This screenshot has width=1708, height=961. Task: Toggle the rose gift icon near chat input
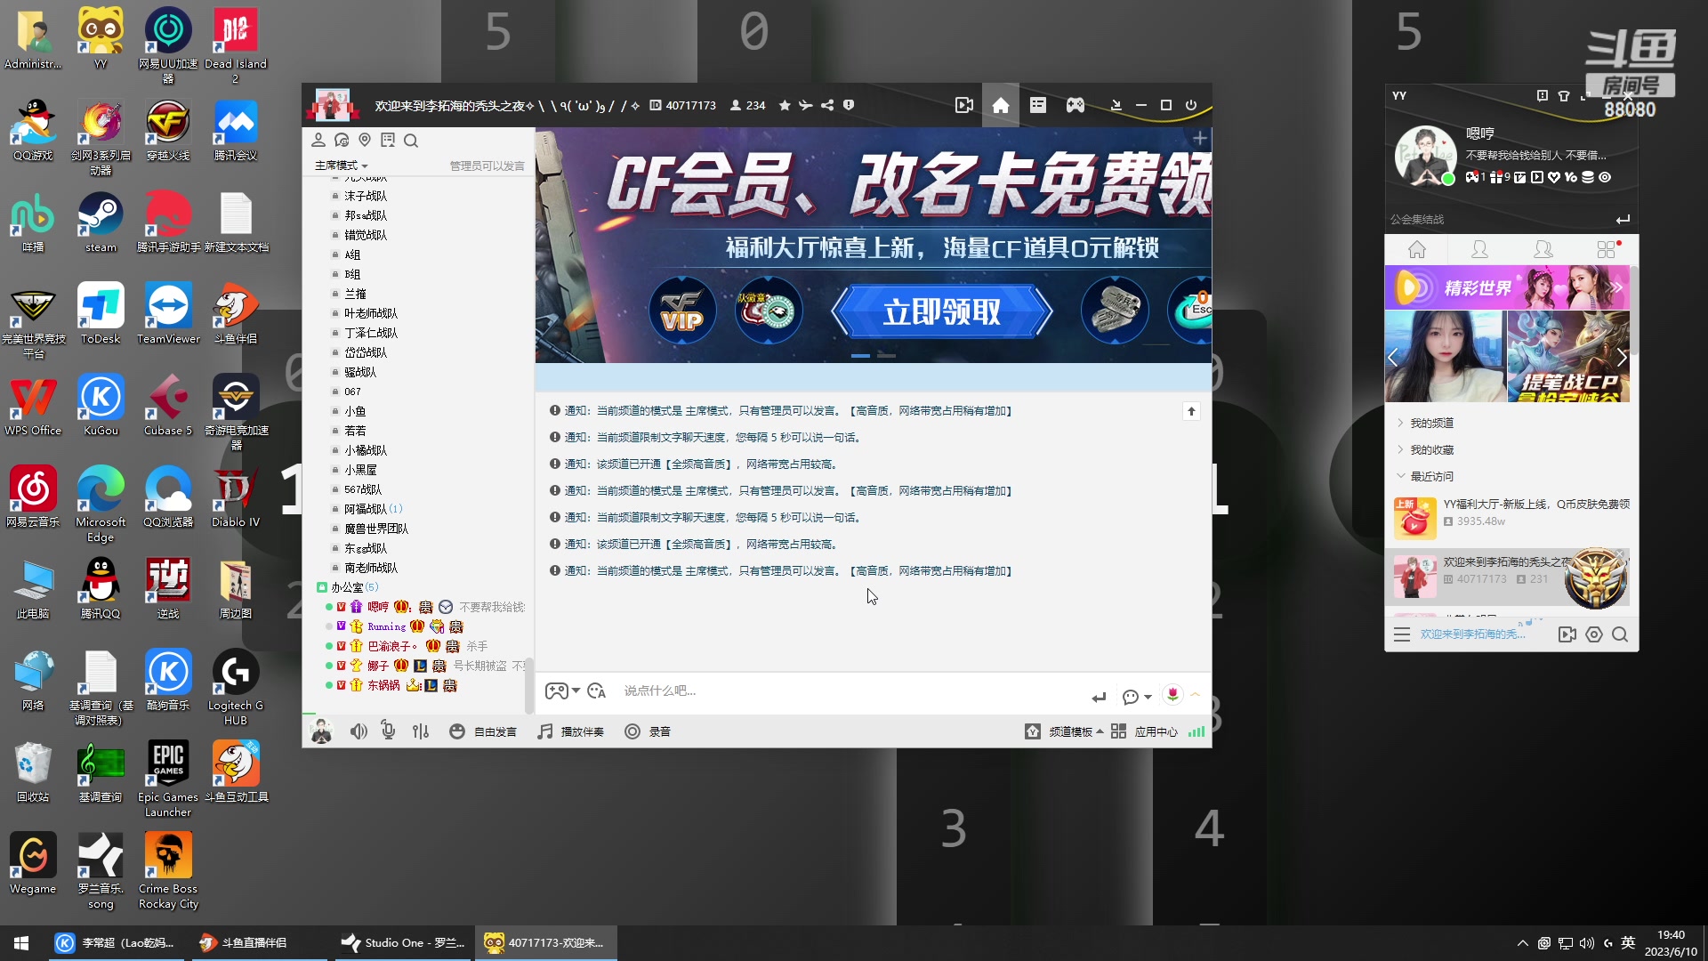tap(1174, 696)
